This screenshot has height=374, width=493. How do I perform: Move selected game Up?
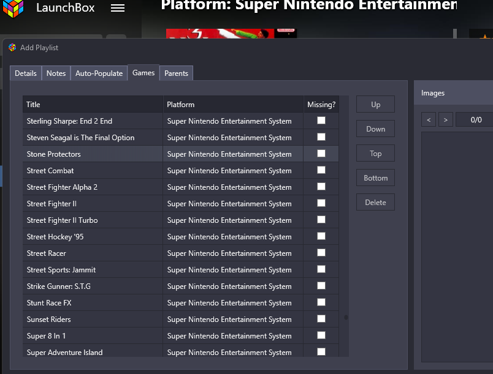click(x=375, y=105)
